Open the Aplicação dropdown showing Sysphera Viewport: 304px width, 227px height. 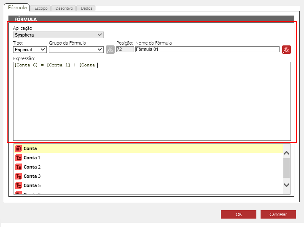58,35
